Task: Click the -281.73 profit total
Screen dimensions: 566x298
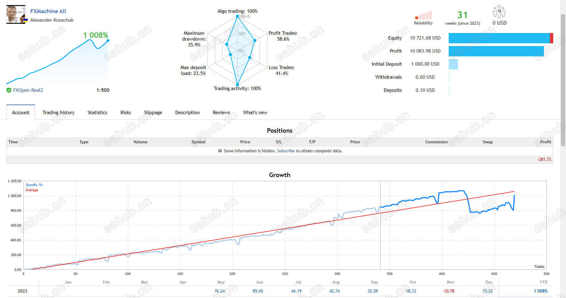Action: [544, 159]
